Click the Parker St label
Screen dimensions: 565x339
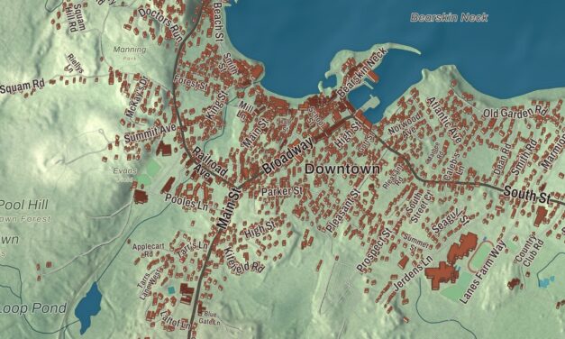(282, 190)
